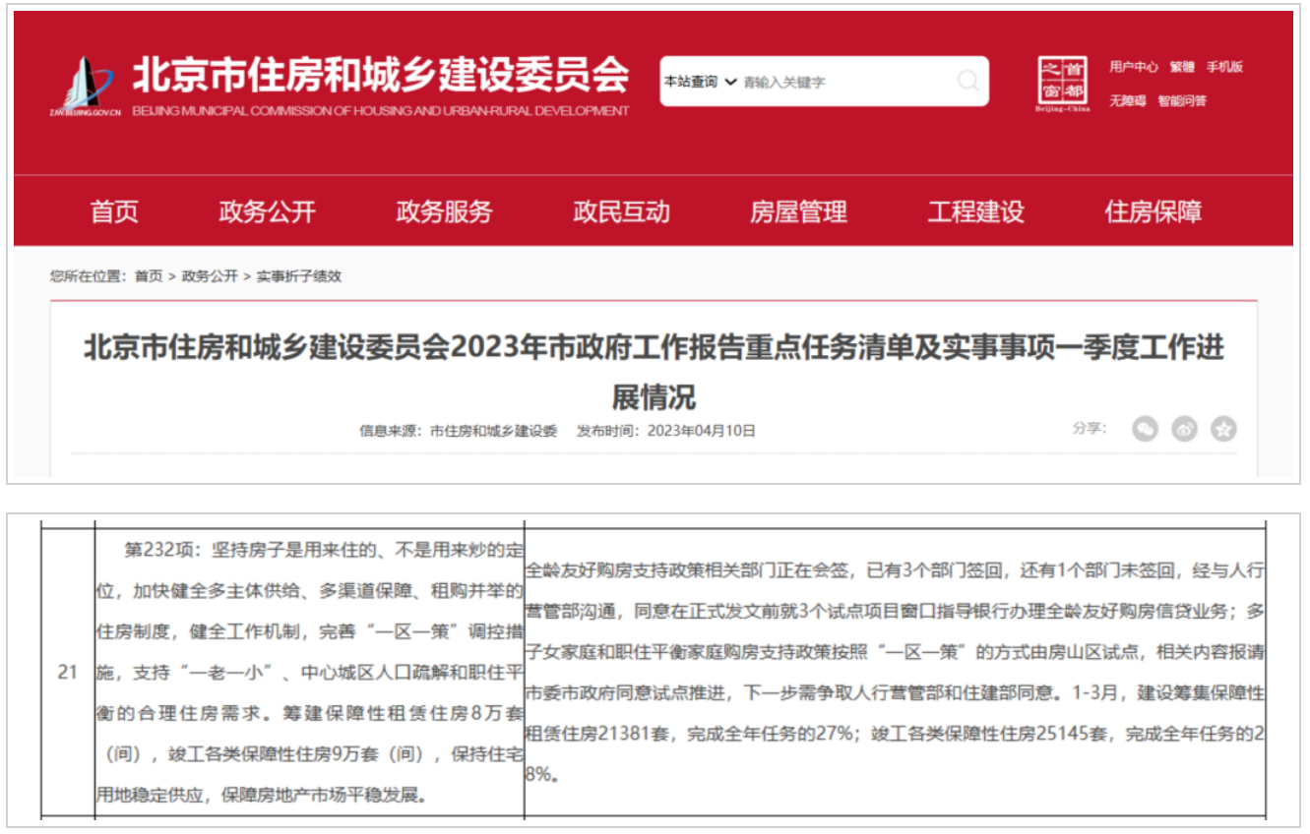
Task: Switch to 手机版 mobile version
Action: tap(1224, 66)
